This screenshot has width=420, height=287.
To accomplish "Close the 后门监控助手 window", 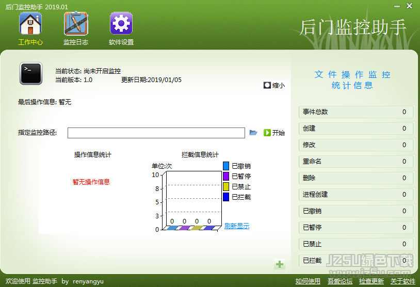I will pos(409,6).
